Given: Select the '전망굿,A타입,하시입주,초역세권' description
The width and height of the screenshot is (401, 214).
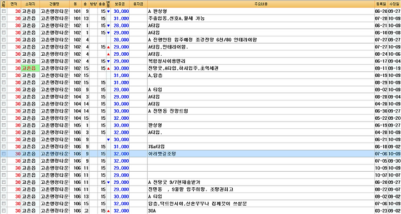Looking at the screenshot, I should coord(183,69).
